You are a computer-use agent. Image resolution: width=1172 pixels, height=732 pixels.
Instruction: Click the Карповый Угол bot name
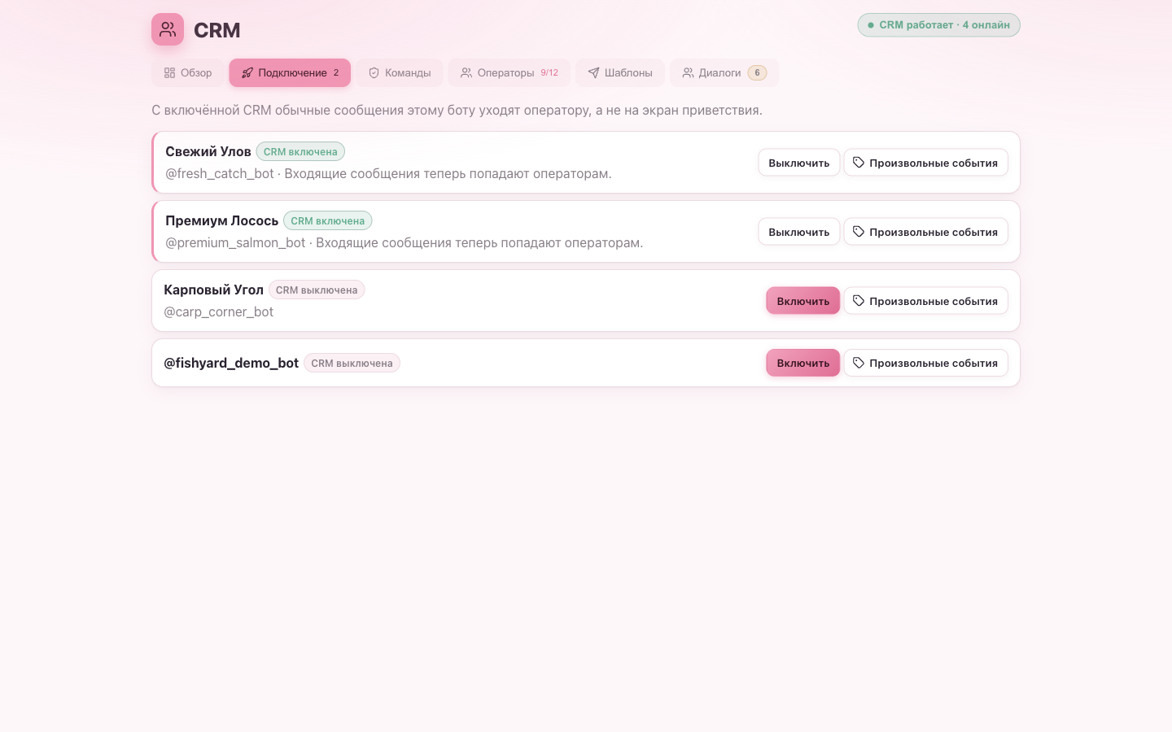[213, 290]
